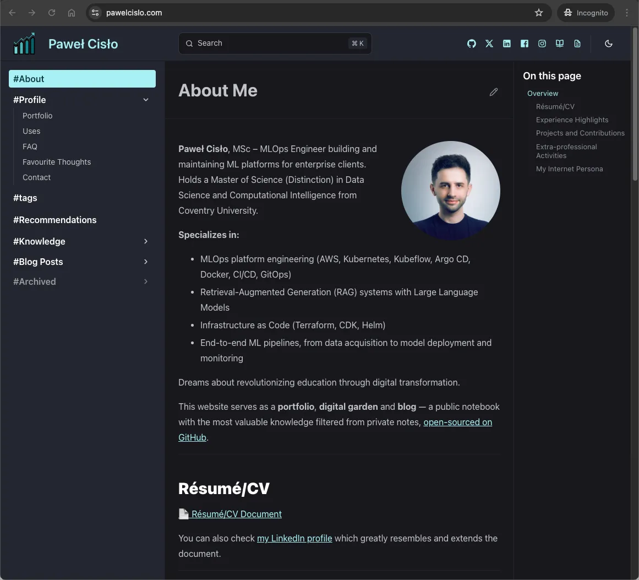This screenshot has height=580, width=639.
Task: Click the pencil edit icon beside About Me
Action: [x=494, y=92]
